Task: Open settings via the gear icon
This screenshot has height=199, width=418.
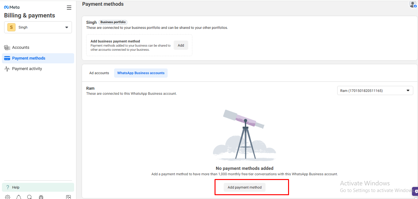Action: (8, 197)
